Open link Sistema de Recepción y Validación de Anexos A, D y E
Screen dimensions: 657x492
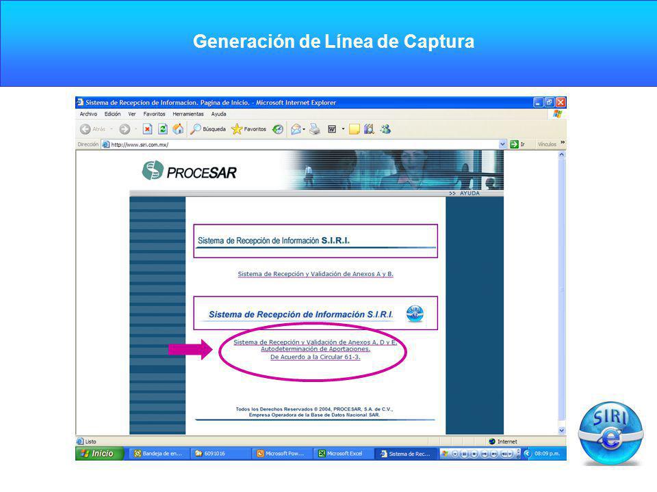click(x=315, y=342)
